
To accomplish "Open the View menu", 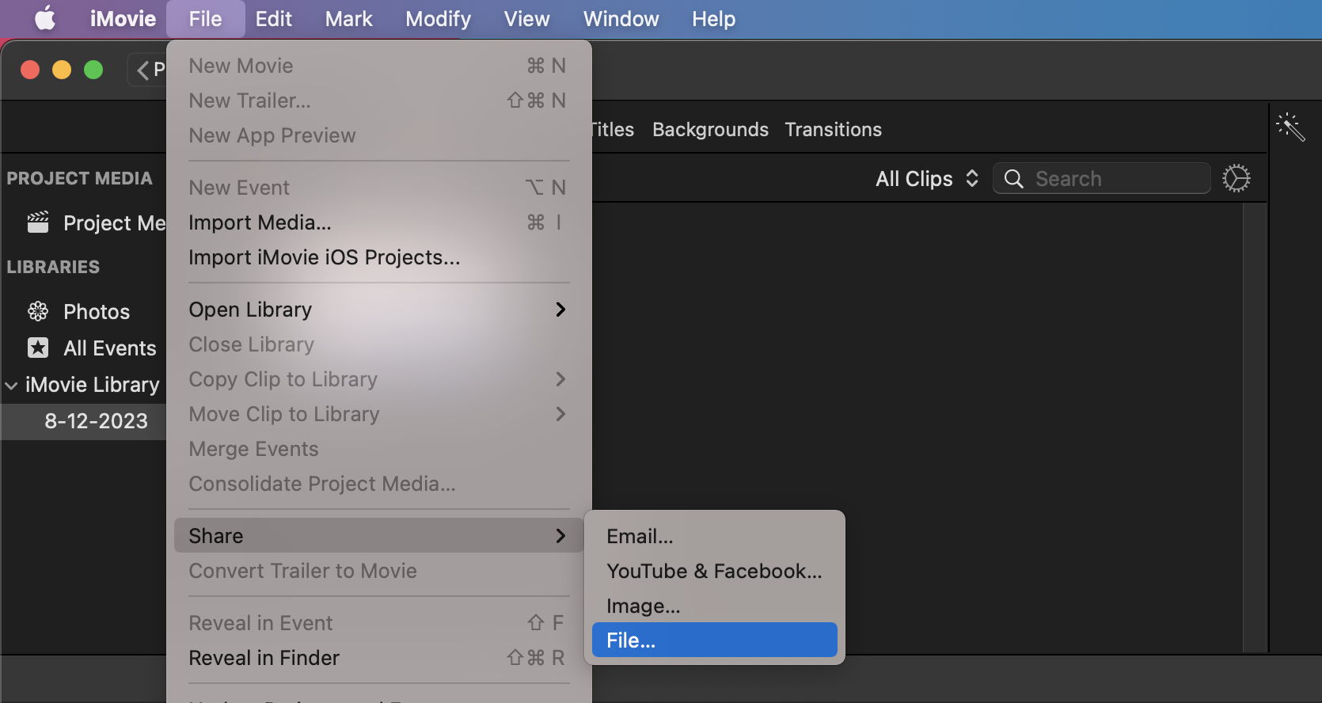I will tap(526, 18).
